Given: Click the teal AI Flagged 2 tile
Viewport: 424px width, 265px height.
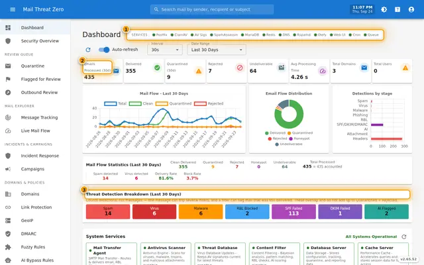Looking at the screenshot, I should 386,212.
